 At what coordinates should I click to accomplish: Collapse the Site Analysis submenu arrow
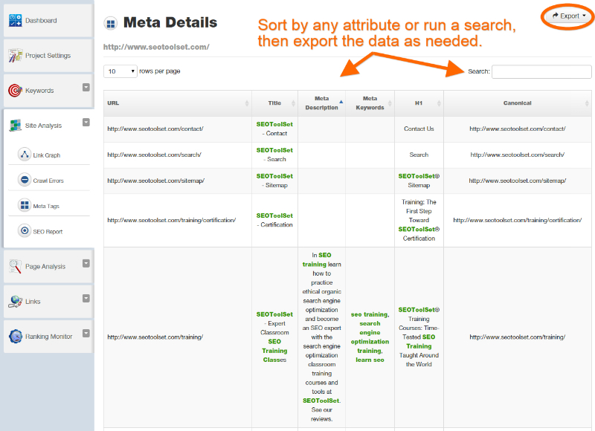point(86,122)
